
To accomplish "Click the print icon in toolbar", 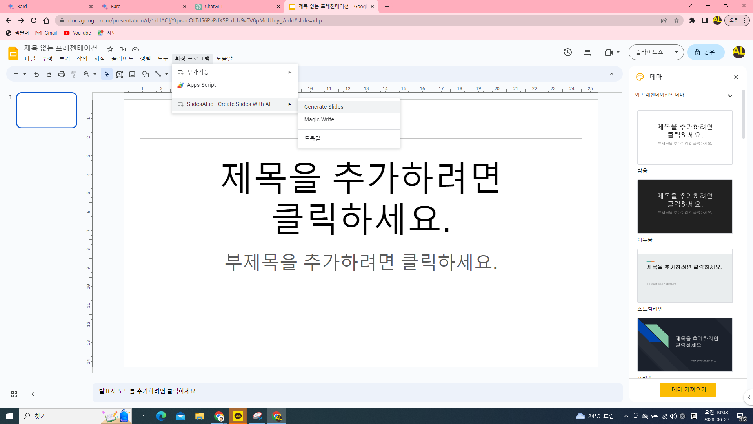I will click(x=62, y=74).
